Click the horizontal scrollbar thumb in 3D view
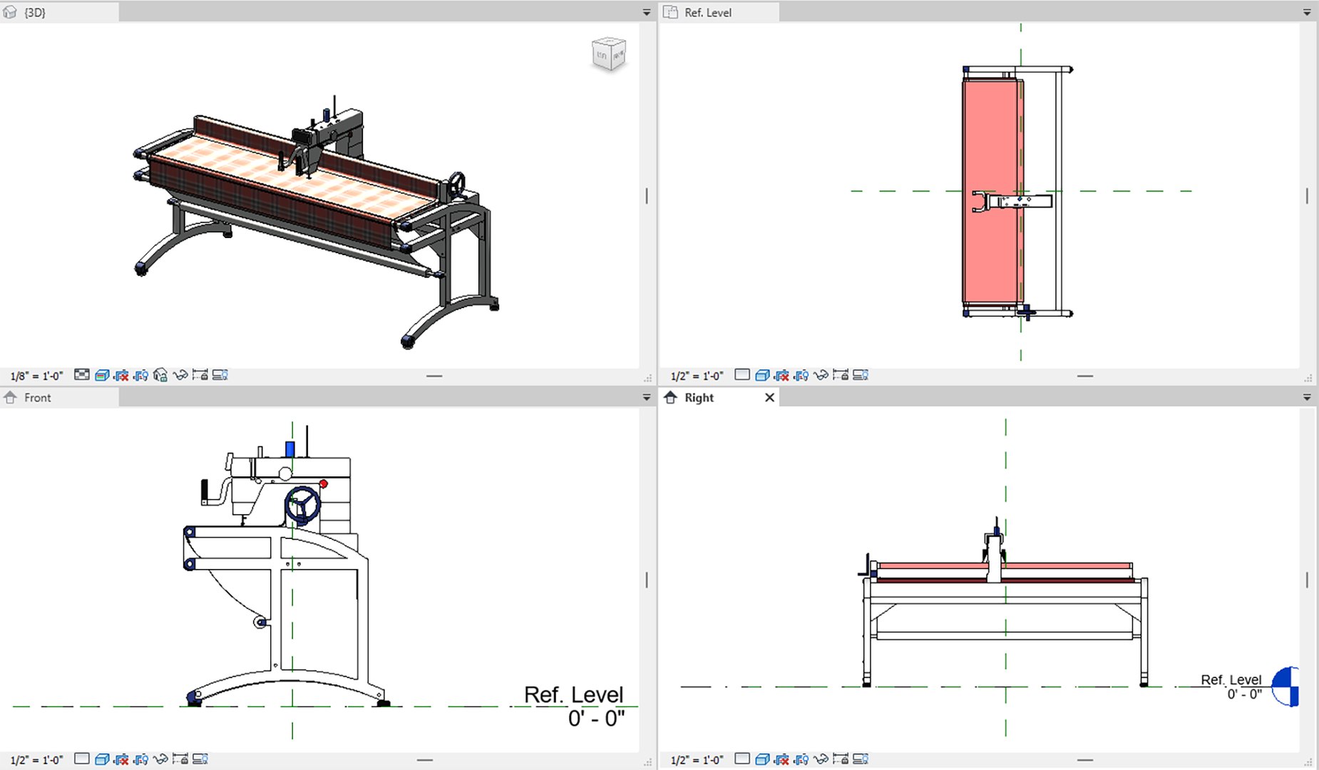Viewport: 1319px width, 770px height. point(434,376)
